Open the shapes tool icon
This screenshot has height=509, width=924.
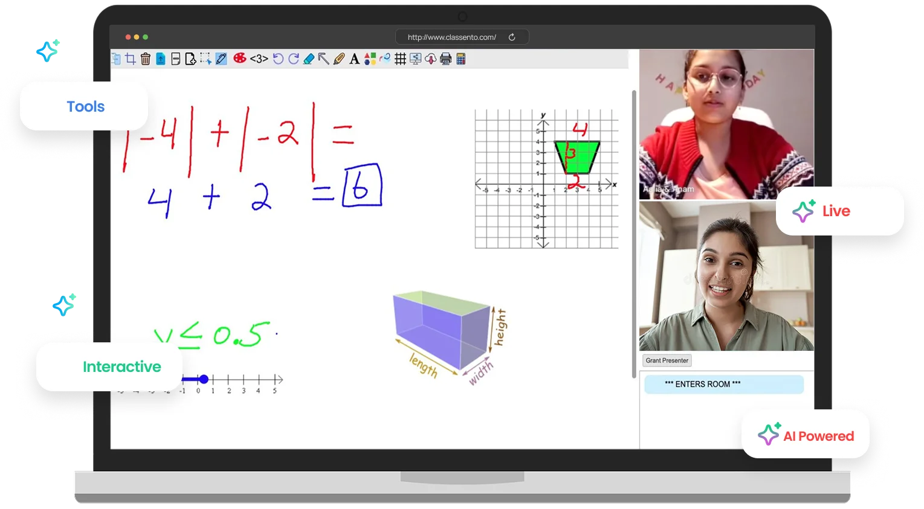point(370,59)
